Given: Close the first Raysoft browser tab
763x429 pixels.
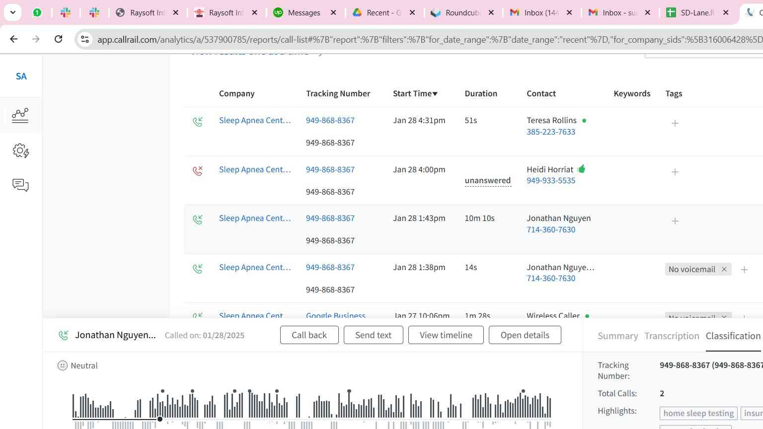Looking at the screenshot, I should click(176, 13).
